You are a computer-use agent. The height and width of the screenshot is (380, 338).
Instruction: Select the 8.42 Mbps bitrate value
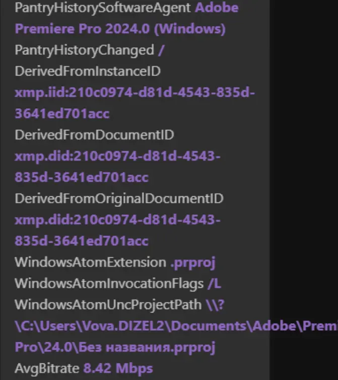[x=118, y=368]
